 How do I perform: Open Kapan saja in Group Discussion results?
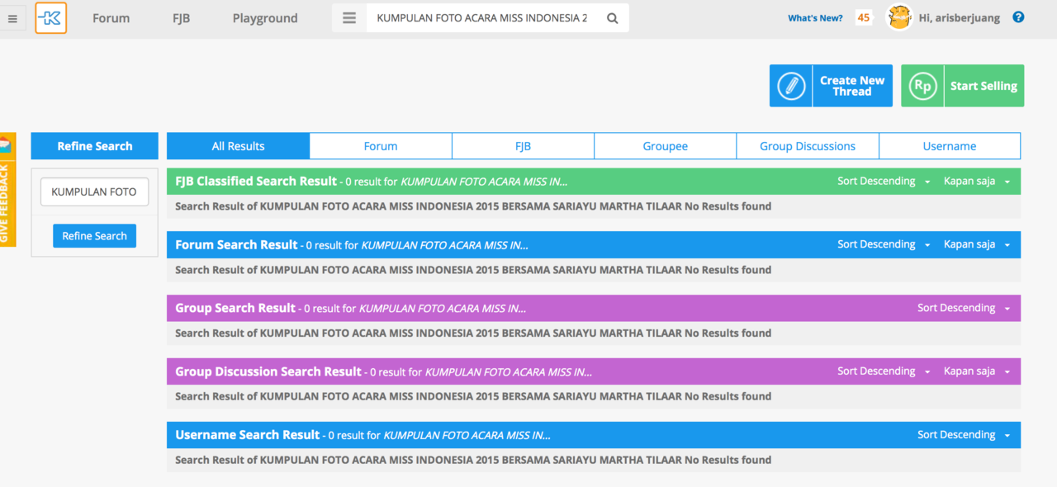977,371
